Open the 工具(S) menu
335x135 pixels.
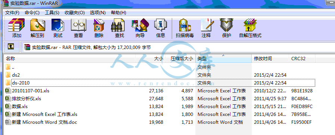pyautogui.click(x=52, y=13)
